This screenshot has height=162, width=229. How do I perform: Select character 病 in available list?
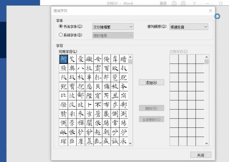point(123,96)
